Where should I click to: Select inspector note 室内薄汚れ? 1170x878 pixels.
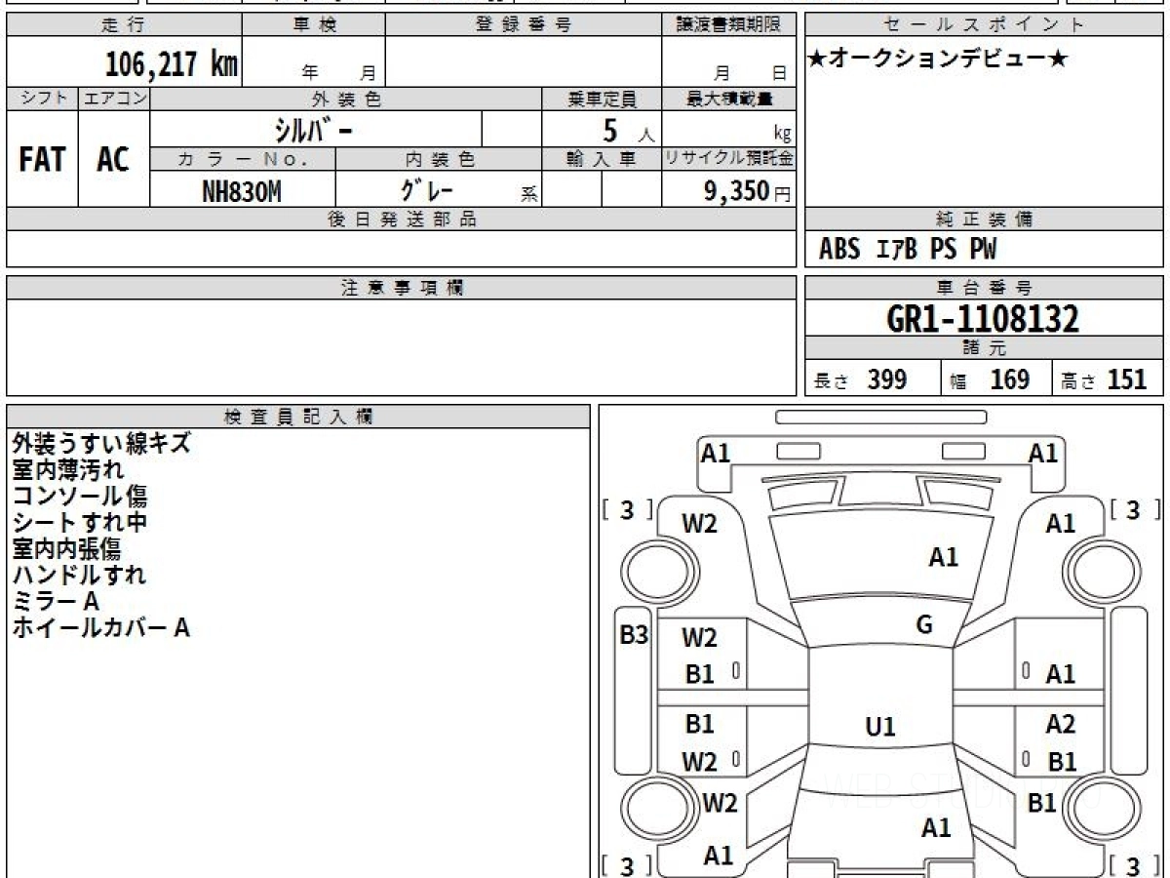point(68,469)
